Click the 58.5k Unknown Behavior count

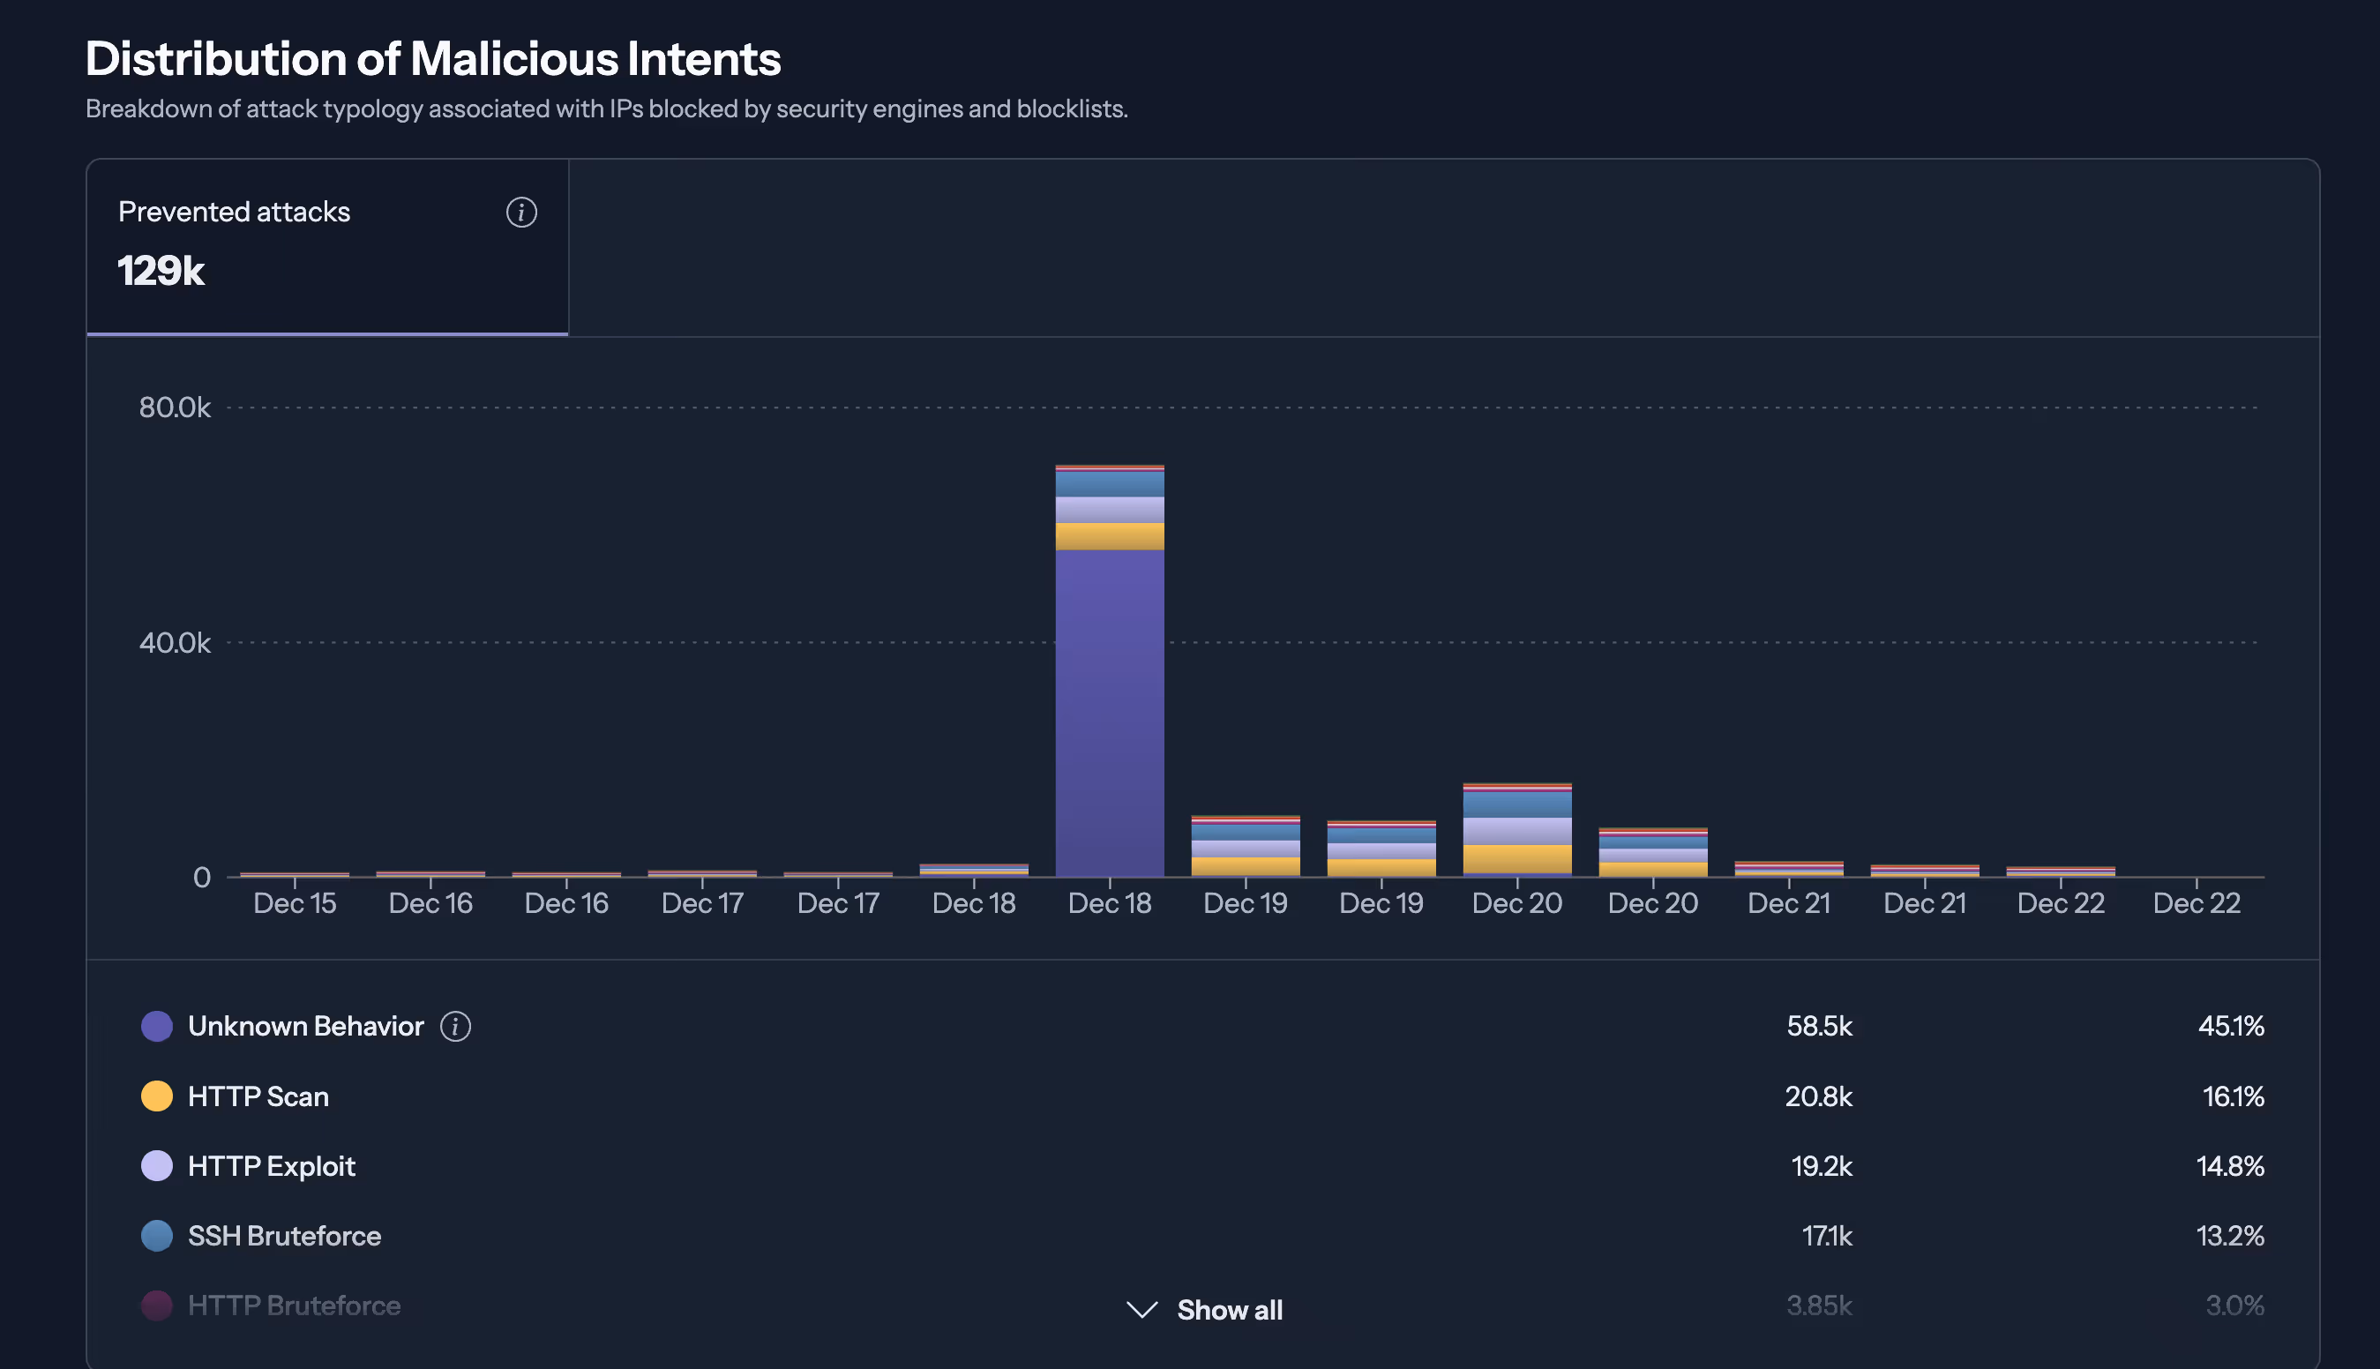1819,1026
